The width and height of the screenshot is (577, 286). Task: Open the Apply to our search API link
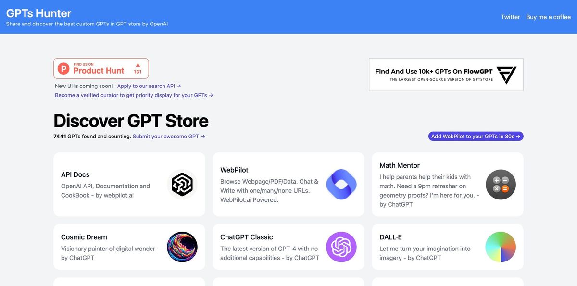point(149,86)
